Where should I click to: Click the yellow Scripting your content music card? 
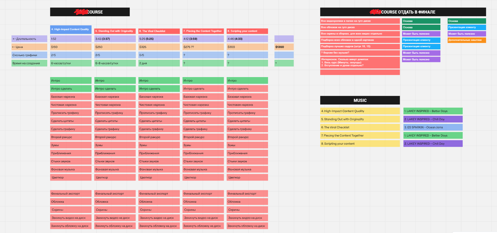coord(360,144)
